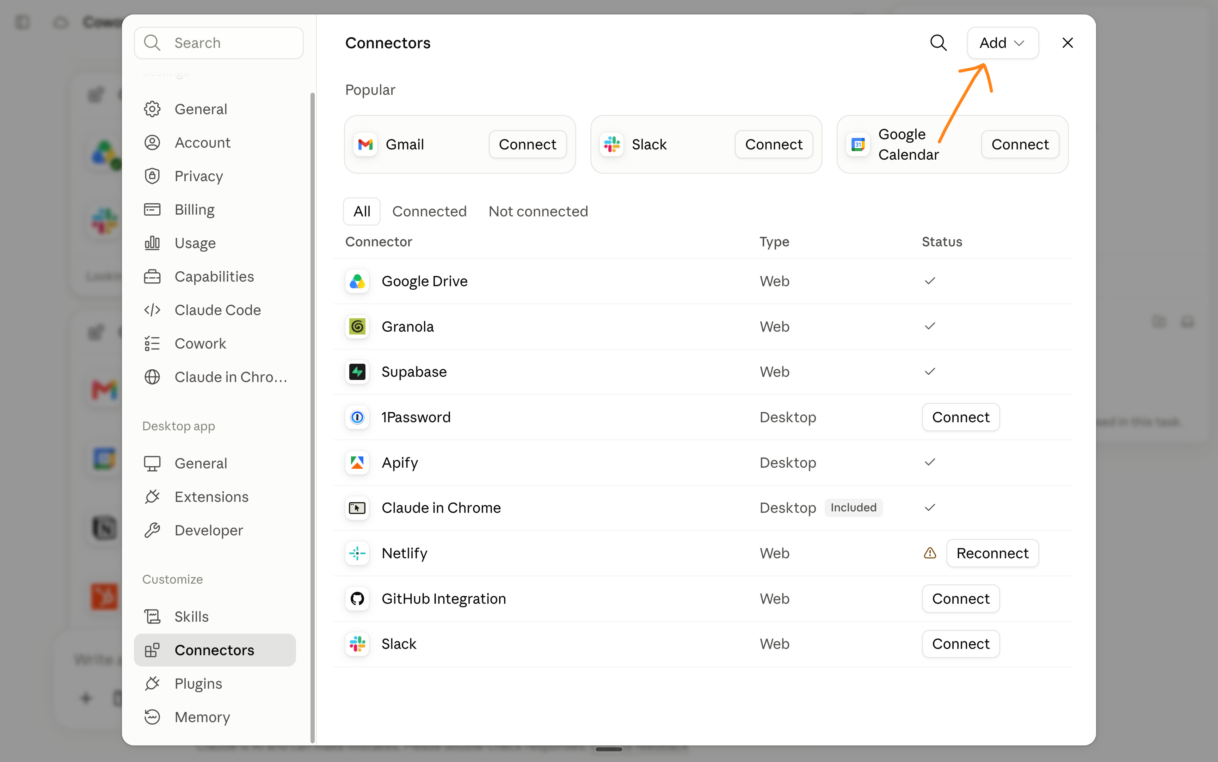Click the Included badge on Claude in Chrome
This screenshot has height=762, width=1218.
coord(853,508)
